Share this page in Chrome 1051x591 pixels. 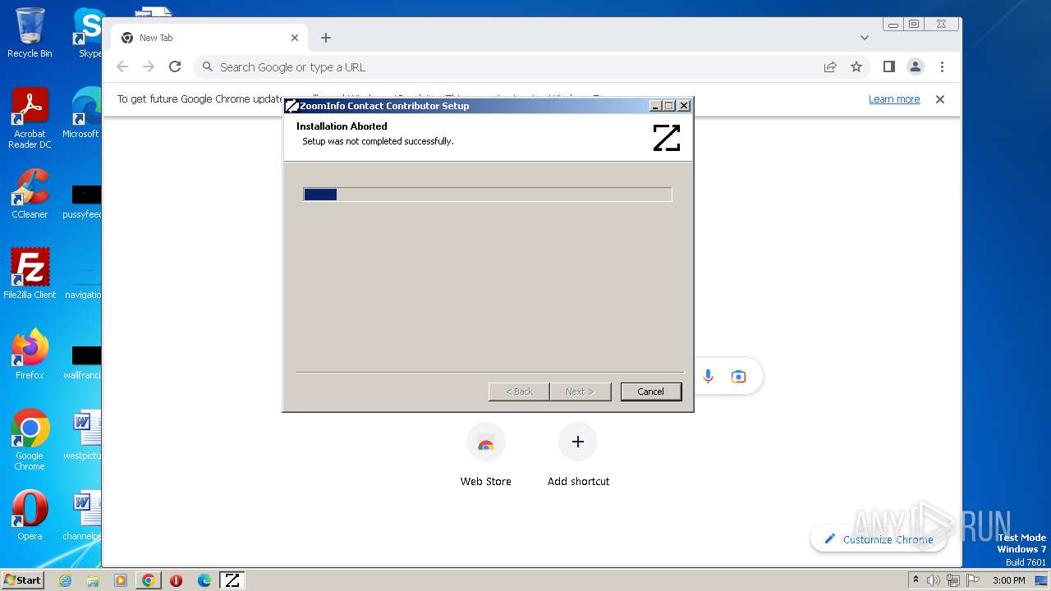(830, 67)
